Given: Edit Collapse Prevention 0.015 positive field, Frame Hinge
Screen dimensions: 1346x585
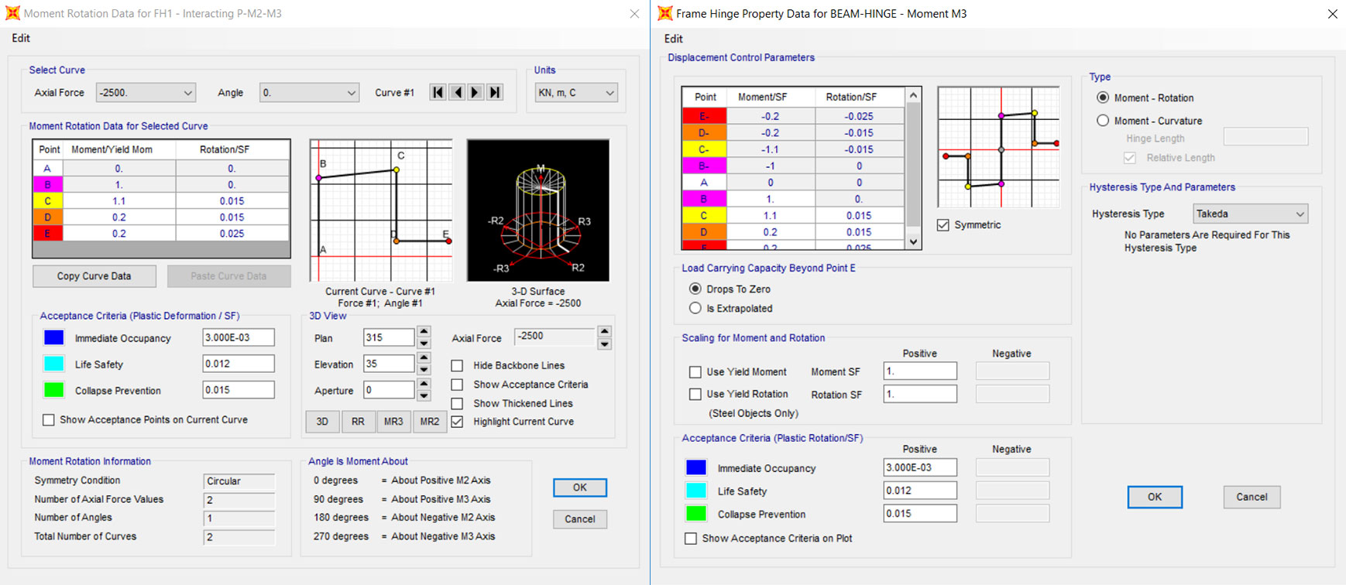Looking at the screenshot, I should point(920,513).
